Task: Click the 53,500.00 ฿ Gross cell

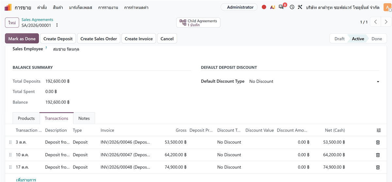Action: tap(176, 142)
